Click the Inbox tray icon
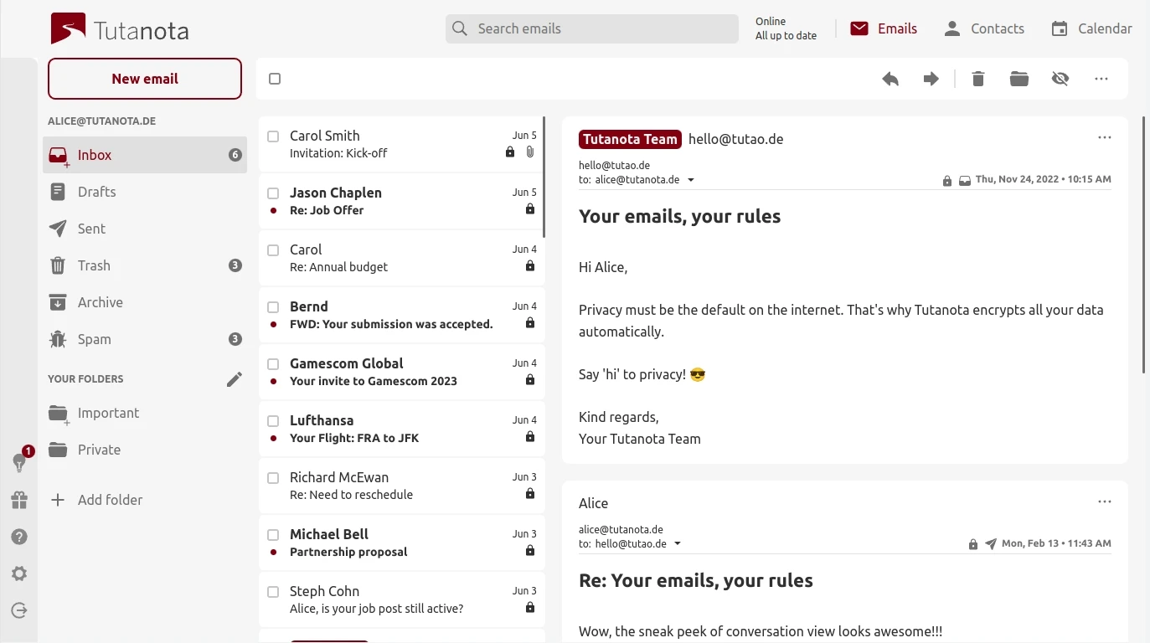This screenshot has width=1150, height=643. [58, 155]
